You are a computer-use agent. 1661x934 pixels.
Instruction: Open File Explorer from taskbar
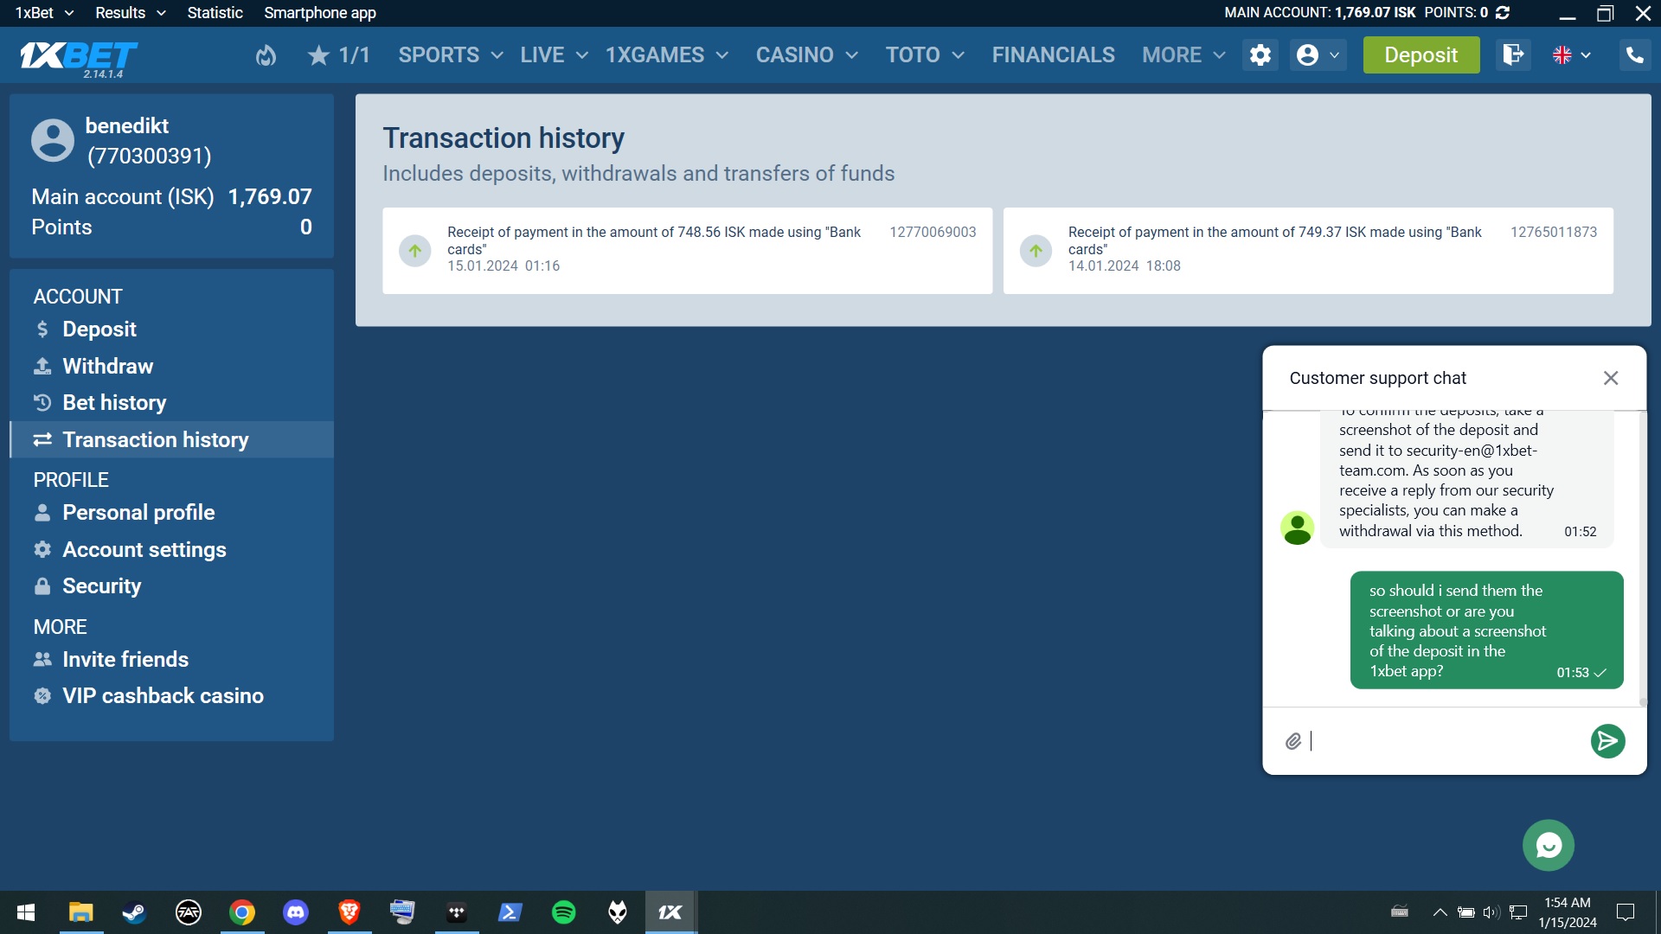tap(80, 912)
